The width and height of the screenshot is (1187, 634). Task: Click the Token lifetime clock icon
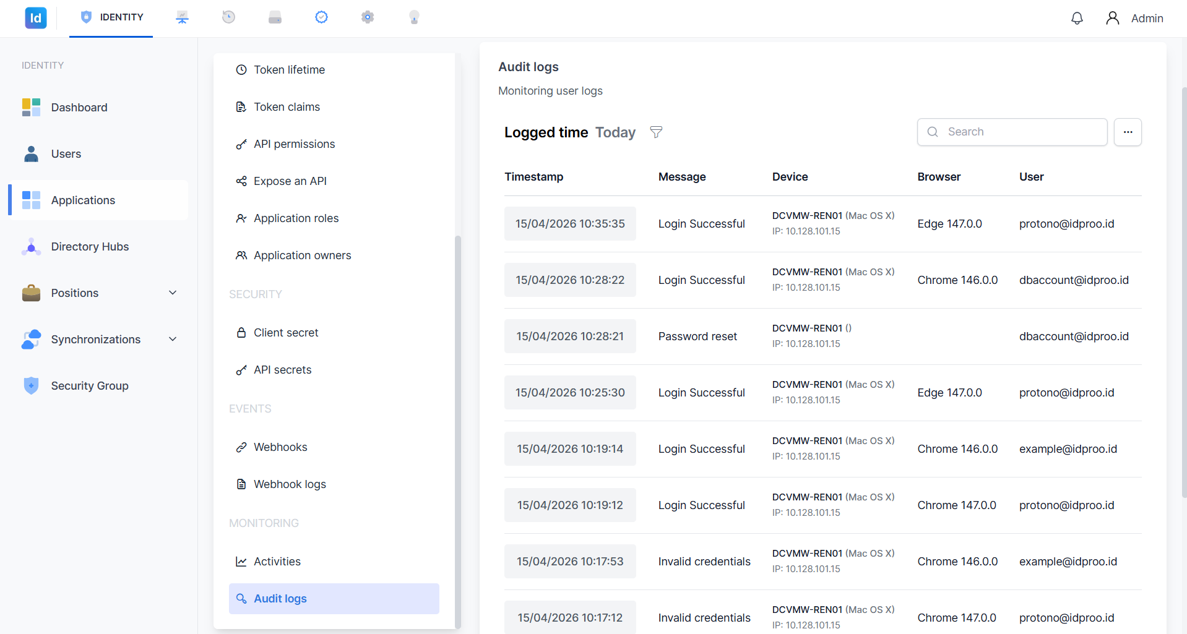241,70
